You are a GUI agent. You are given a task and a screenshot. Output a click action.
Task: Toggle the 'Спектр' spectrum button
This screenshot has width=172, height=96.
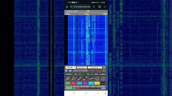[x=92, y=71]
